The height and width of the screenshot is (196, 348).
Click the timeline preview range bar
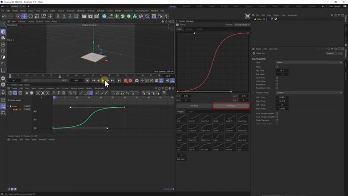(45, 81)
